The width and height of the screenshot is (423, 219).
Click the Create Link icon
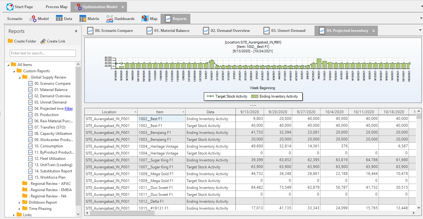click(43, 41)
